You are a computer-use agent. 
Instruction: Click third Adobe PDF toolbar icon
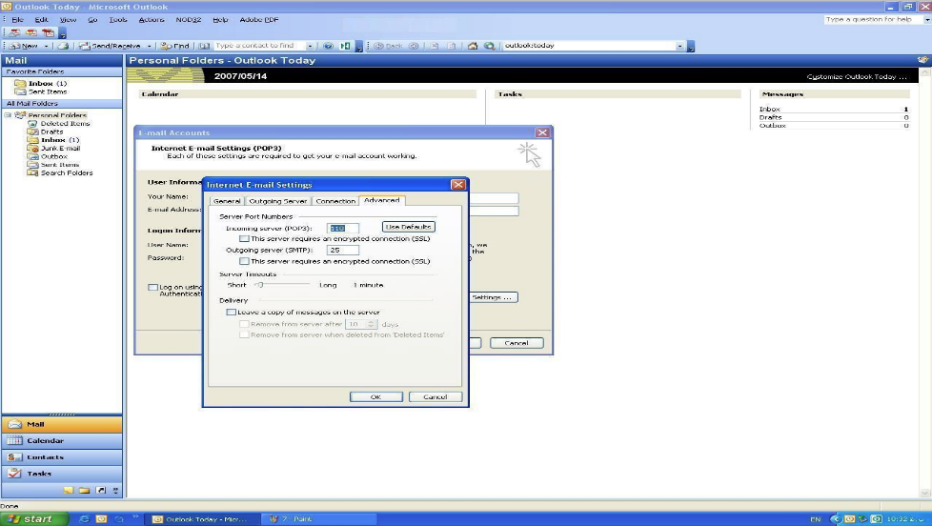pos(48,32)
